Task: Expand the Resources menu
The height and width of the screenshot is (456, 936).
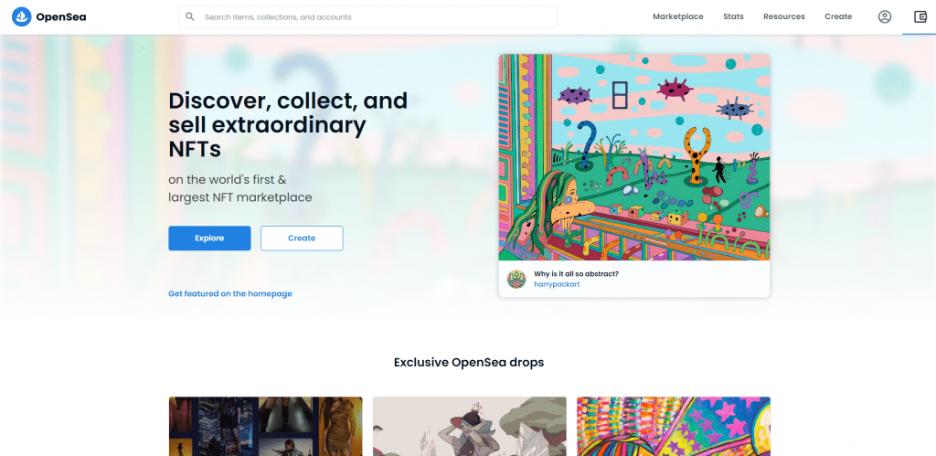Action: (x=783, y=16)
